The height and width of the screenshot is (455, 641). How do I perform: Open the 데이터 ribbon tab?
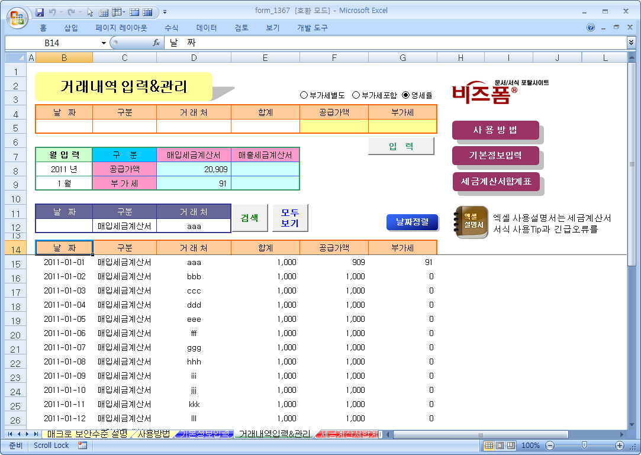(207, 28)
